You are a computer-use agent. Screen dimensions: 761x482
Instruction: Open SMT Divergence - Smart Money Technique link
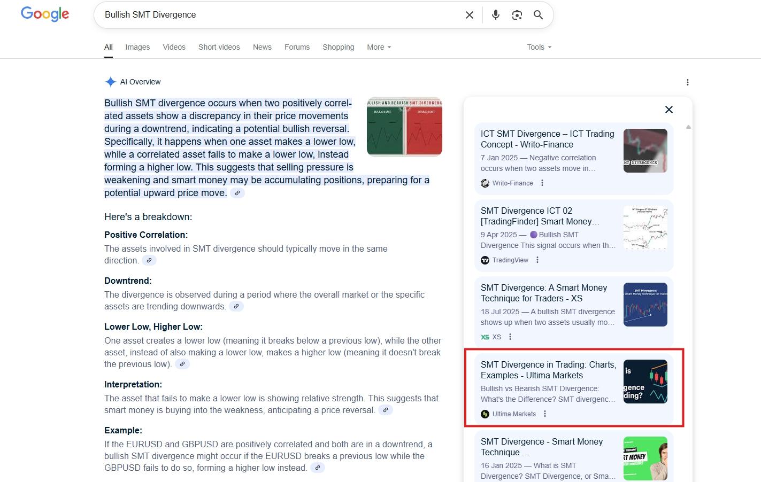(x=542, y=447)
